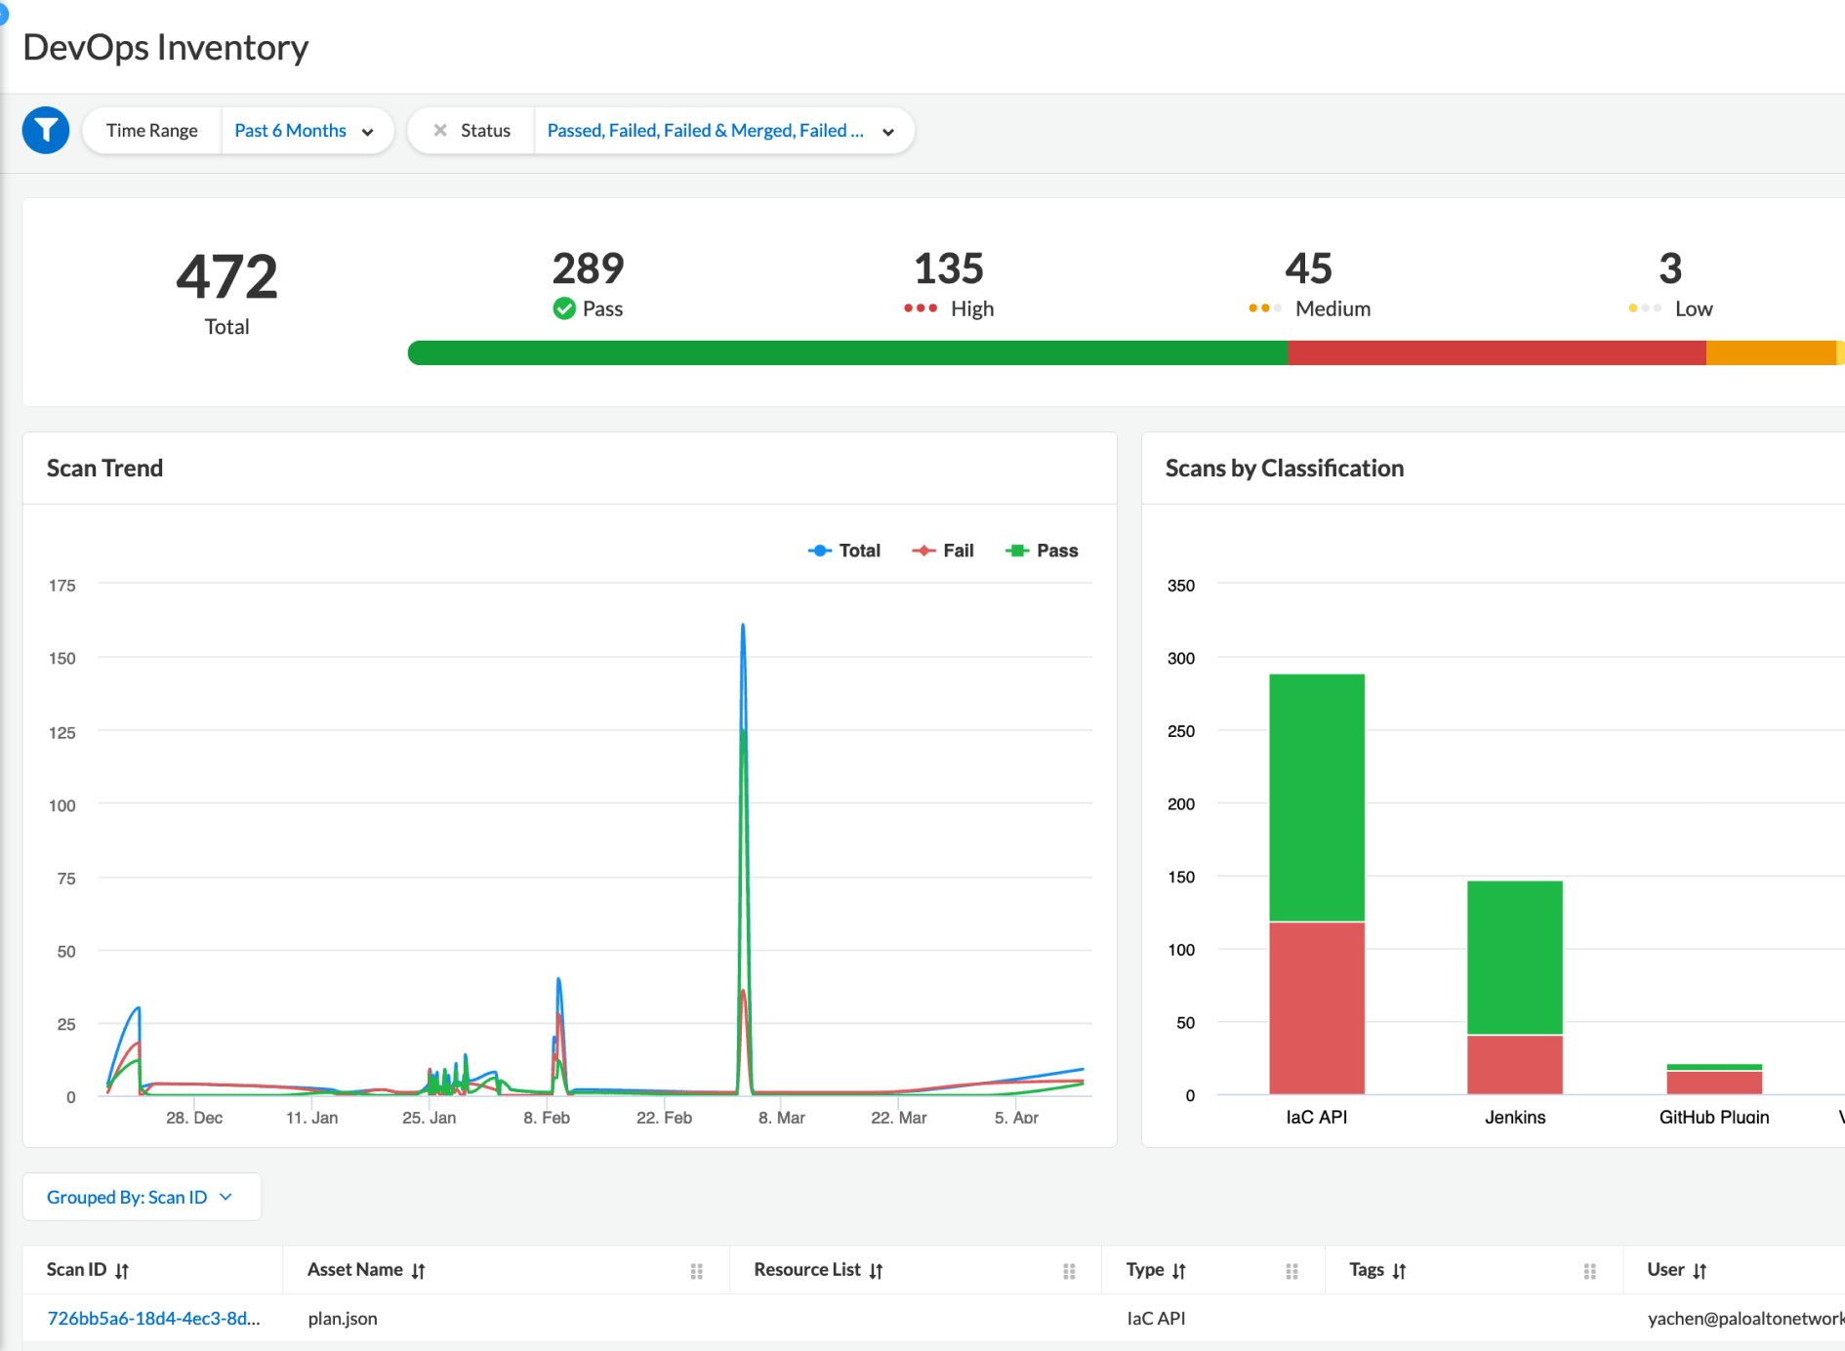Viewport: 1845px width, 1351px height.
Task: Toggle the Pass series in the legend
Action: tap(1042, 551)
